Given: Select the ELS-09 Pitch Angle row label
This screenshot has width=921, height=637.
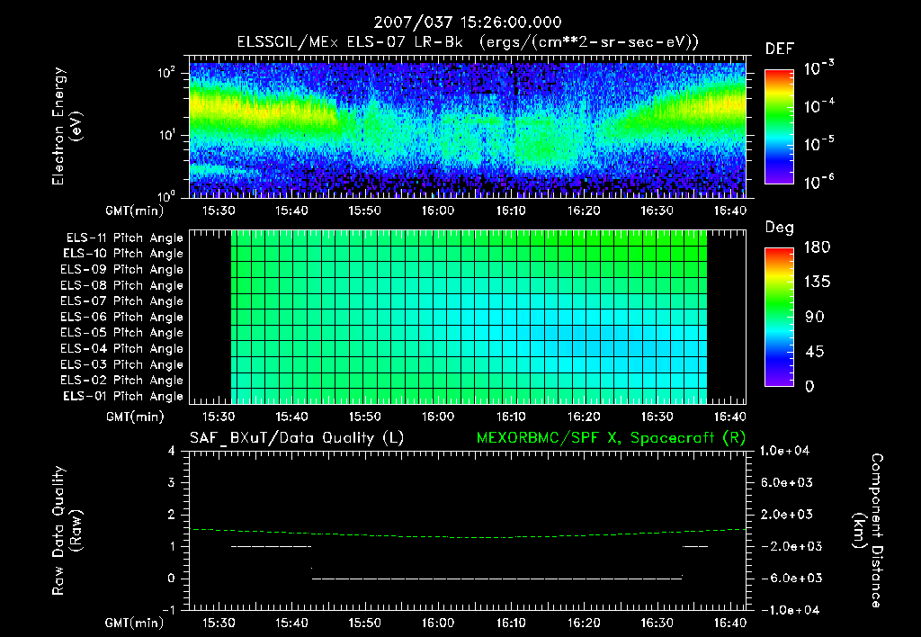Looking at the screenshot, I should (122, 270).
